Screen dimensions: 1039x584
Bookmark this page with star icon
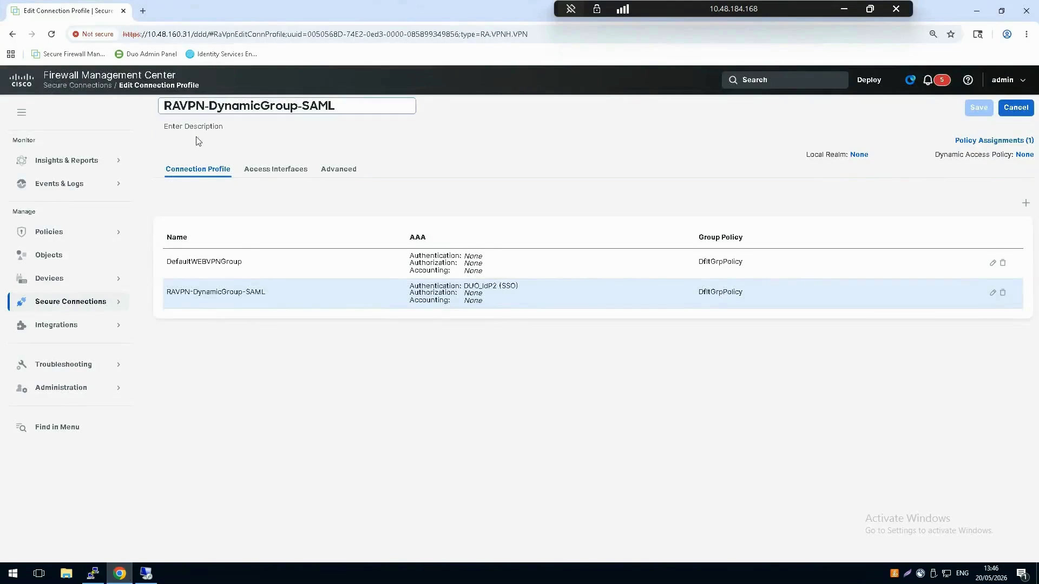point(951,34)
